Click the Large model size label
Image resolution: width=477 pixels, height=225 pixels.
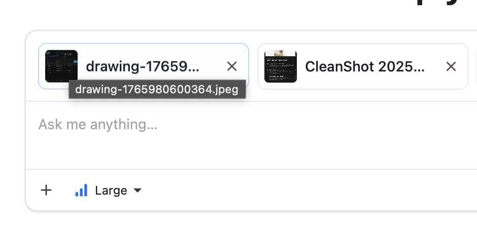point(111,191)
